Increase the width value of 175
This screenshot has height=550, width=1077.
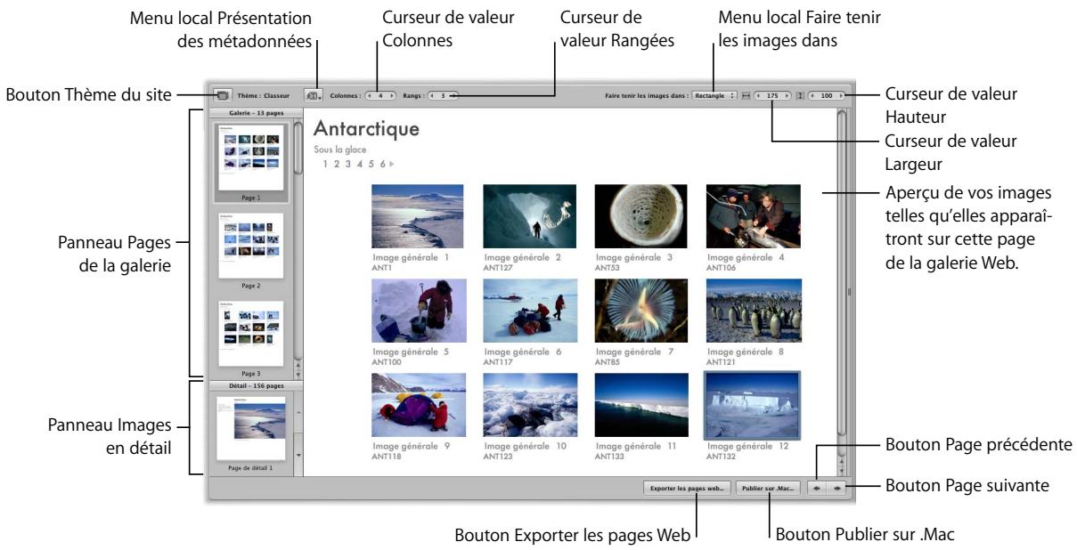point(787,94)
